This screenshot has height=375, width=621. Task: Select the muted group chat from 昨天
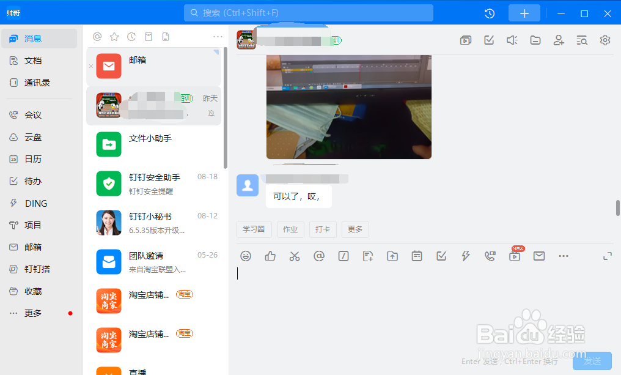point(153,106)
